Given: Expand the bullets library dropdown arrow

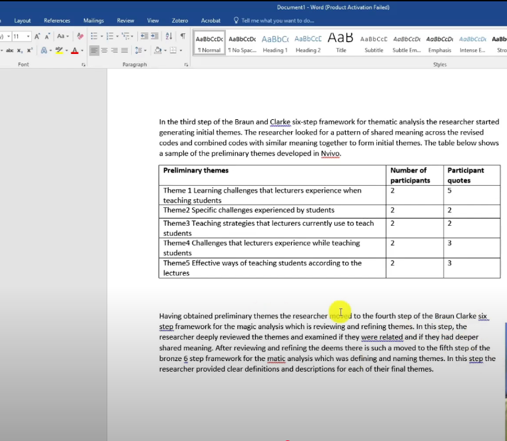Looking at the screenshot, I should [101, 36].
